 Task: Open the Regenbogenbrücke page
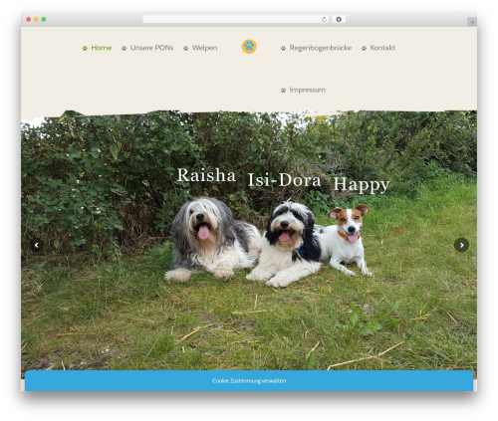(x=321, y=48)
